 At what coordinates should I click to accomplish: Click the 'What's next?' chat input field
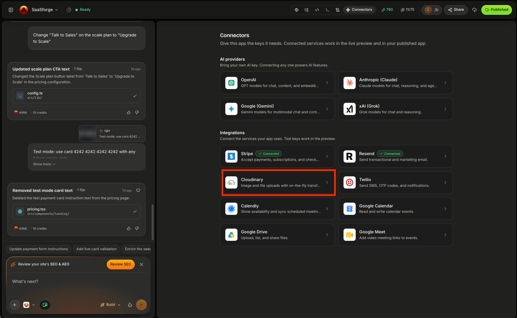tap(78, 282)
